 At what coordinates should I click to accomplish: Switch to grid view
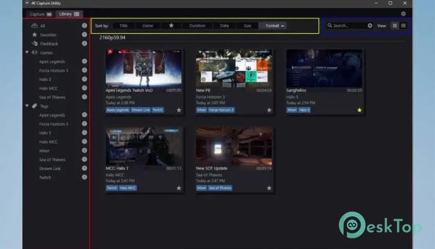395,26
